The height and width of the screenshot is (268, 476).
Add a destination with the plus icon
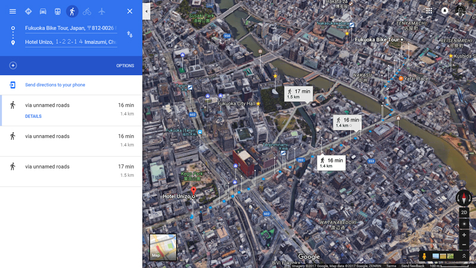(12, 66)
